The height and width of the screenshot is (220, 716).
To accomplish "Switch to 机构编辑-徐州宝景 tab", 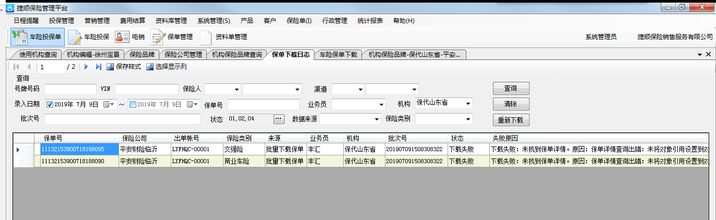I will click(93, 54).
